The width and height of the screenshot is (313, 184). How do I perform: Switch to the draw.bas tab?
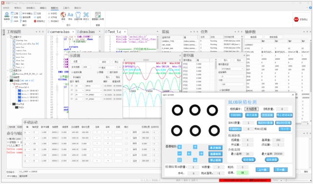coord(87,32)
